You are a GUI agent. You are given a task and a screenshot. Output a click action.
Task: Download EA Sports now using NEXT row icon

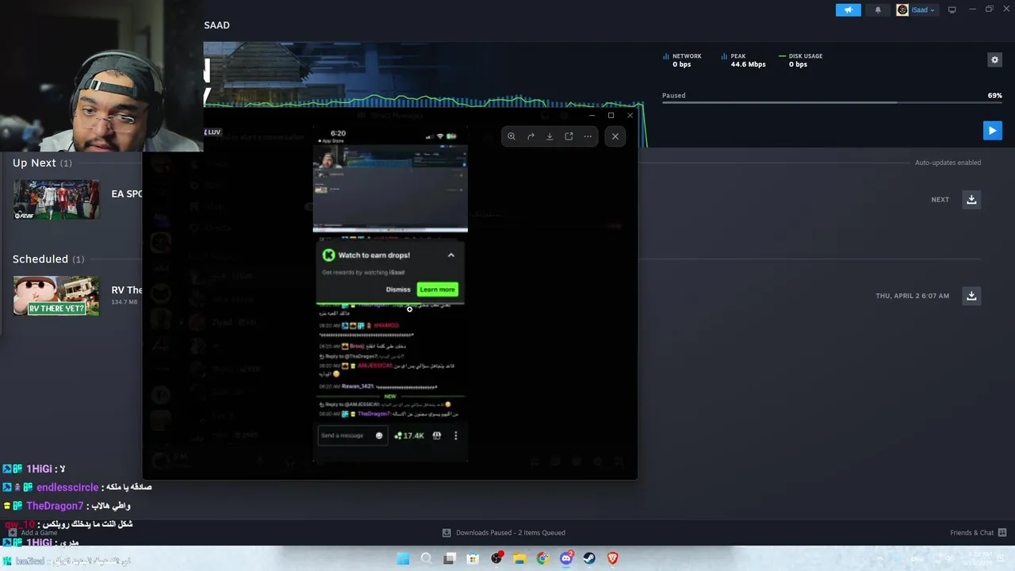click(x=971, y=200)
